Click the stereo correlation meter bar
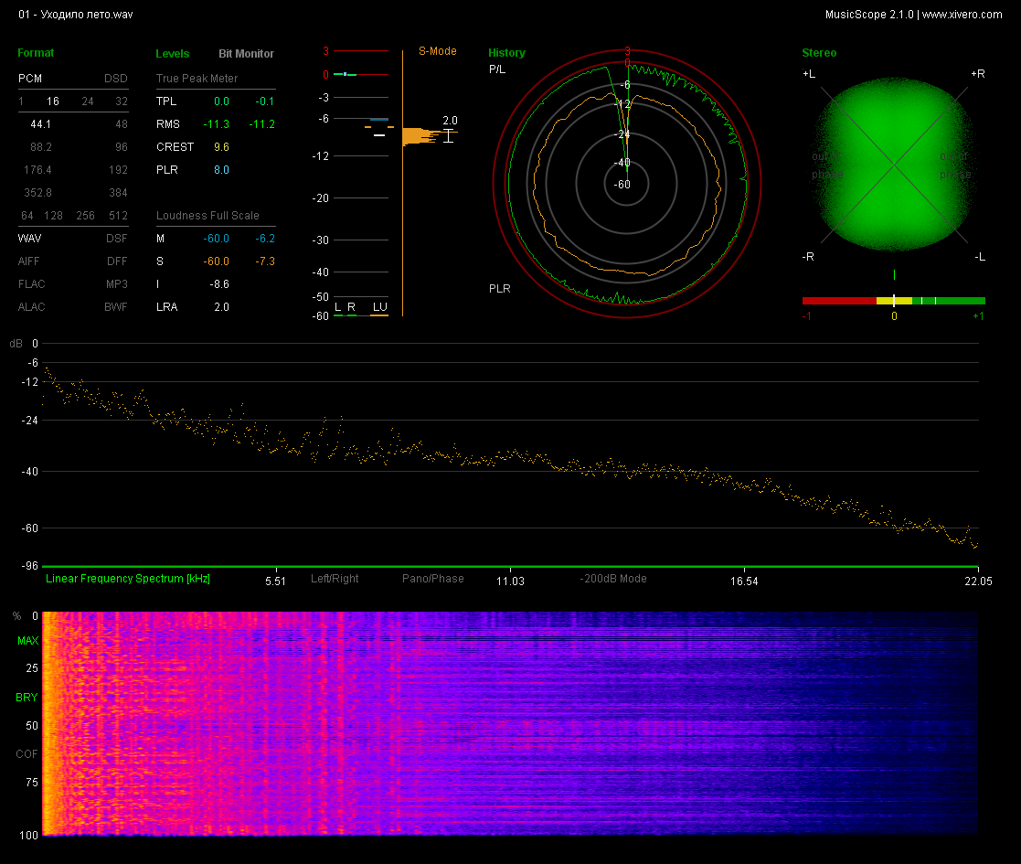This screenshot has height=864, width=1021. tap(893, 301)
